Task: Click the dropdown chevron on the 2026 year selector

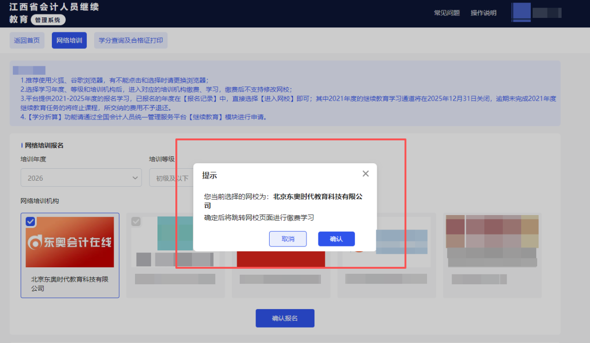Action: (x=135, y=178)
